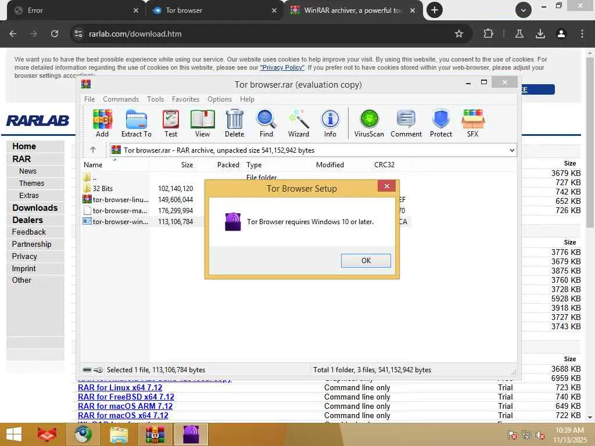Screen dimensions: 595x446
Task: Open the File Explorer taskbar icon
Action: click(119, 434)
